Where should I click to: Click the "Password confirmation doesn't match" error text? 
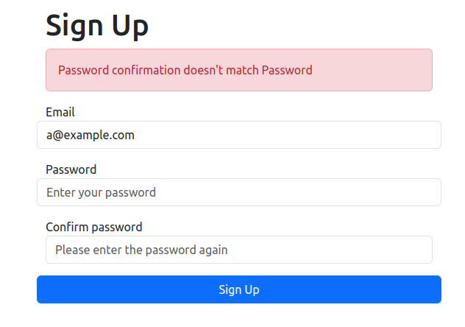tap(185, 70)
